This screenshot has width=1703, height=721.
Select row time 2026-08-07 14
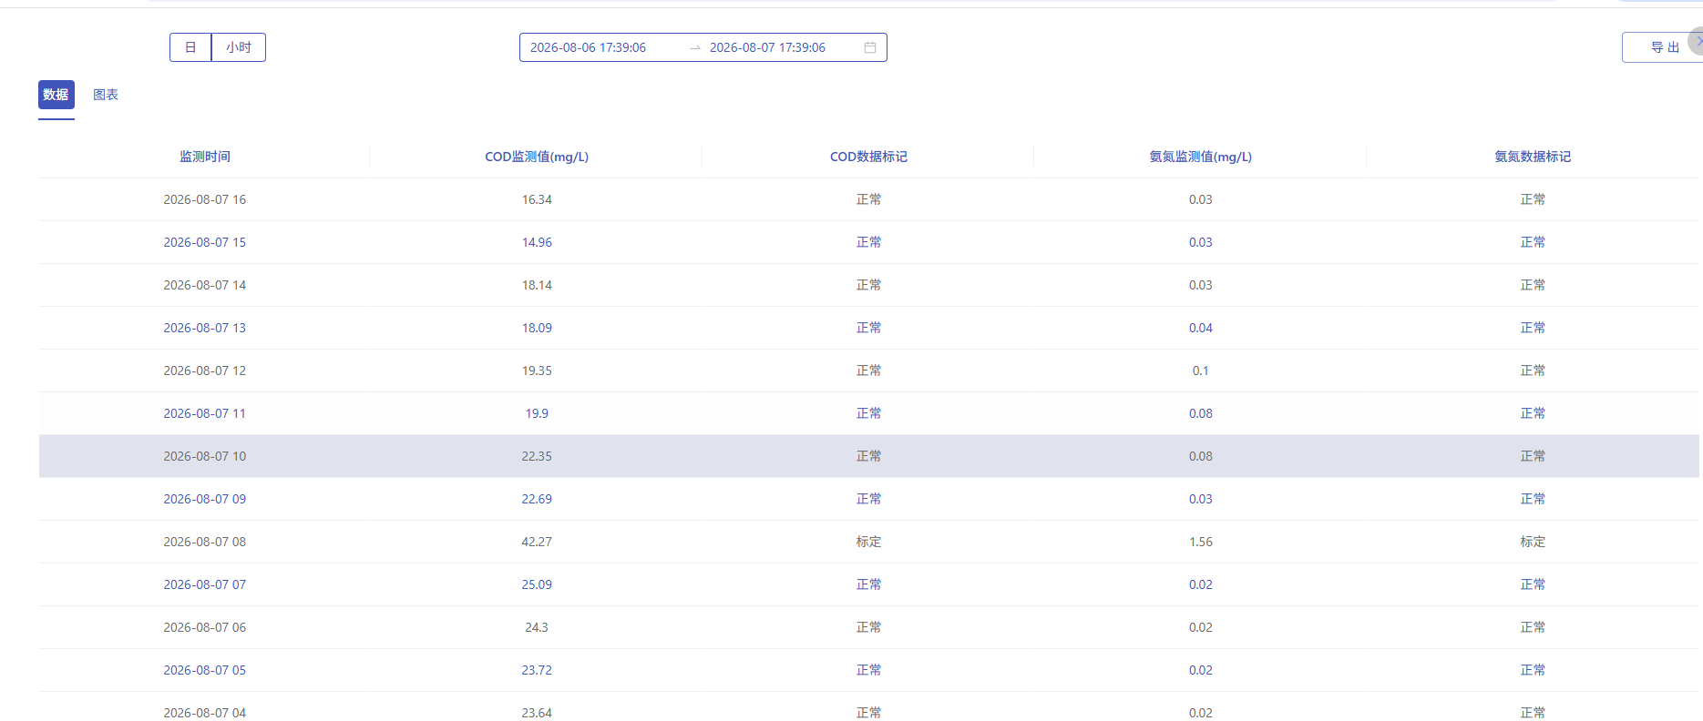pyautogui.click(x=205, y=285)
